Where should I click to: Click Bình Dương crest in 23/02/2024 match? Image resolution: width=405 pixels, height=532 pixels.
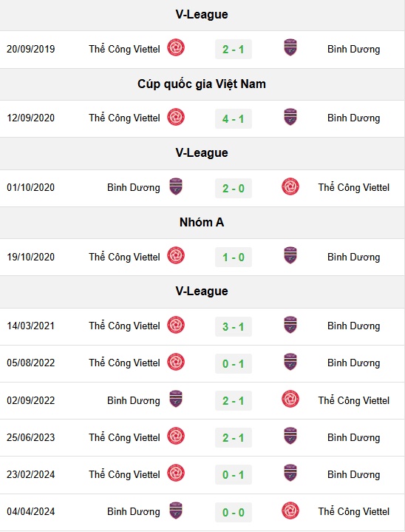coord(290,474)
